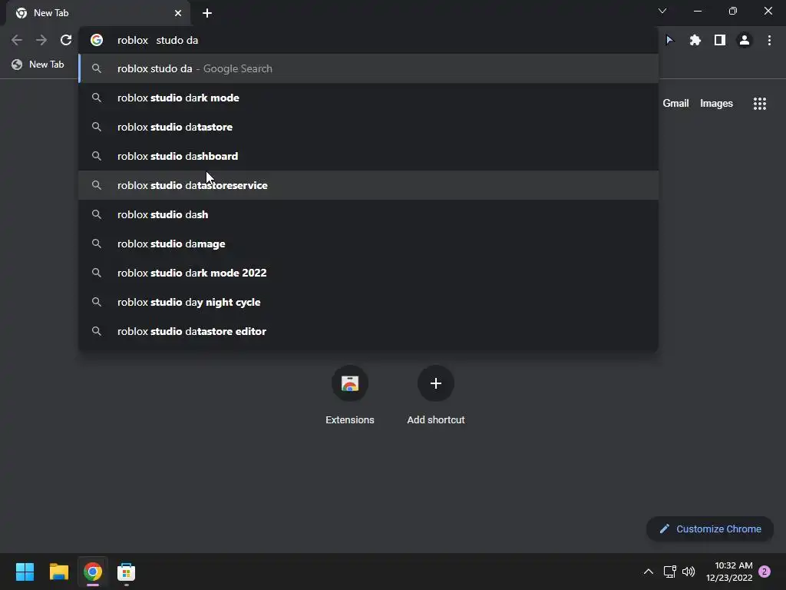This screenshot has height=590, width=786.
Task: Open the tab search chevron
Action: 662,11
